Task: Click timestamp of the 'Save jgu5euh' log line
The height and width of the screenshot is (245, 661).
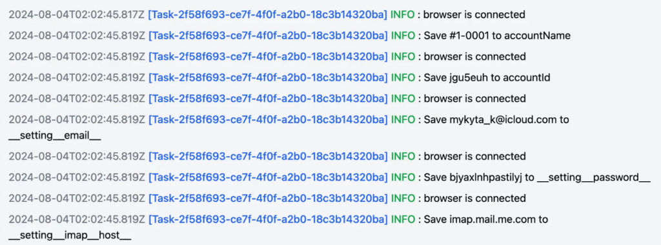Action: pos(77,77)
